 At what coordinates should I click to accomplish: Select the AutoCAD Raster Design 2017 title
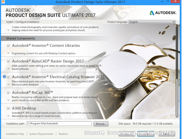click(48, 61)
